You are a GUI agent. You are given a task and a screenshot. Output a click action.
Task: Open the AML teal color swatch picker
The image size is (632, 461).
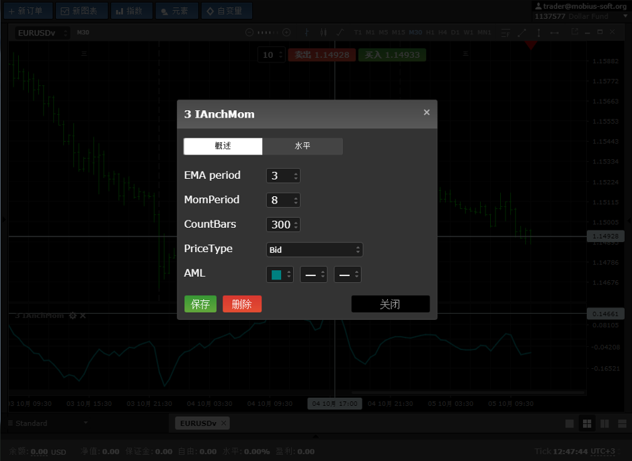pyautogui.click(x=280, y=274)
